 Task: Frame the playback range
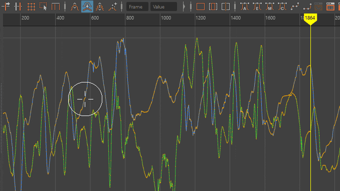pos(213,6)
